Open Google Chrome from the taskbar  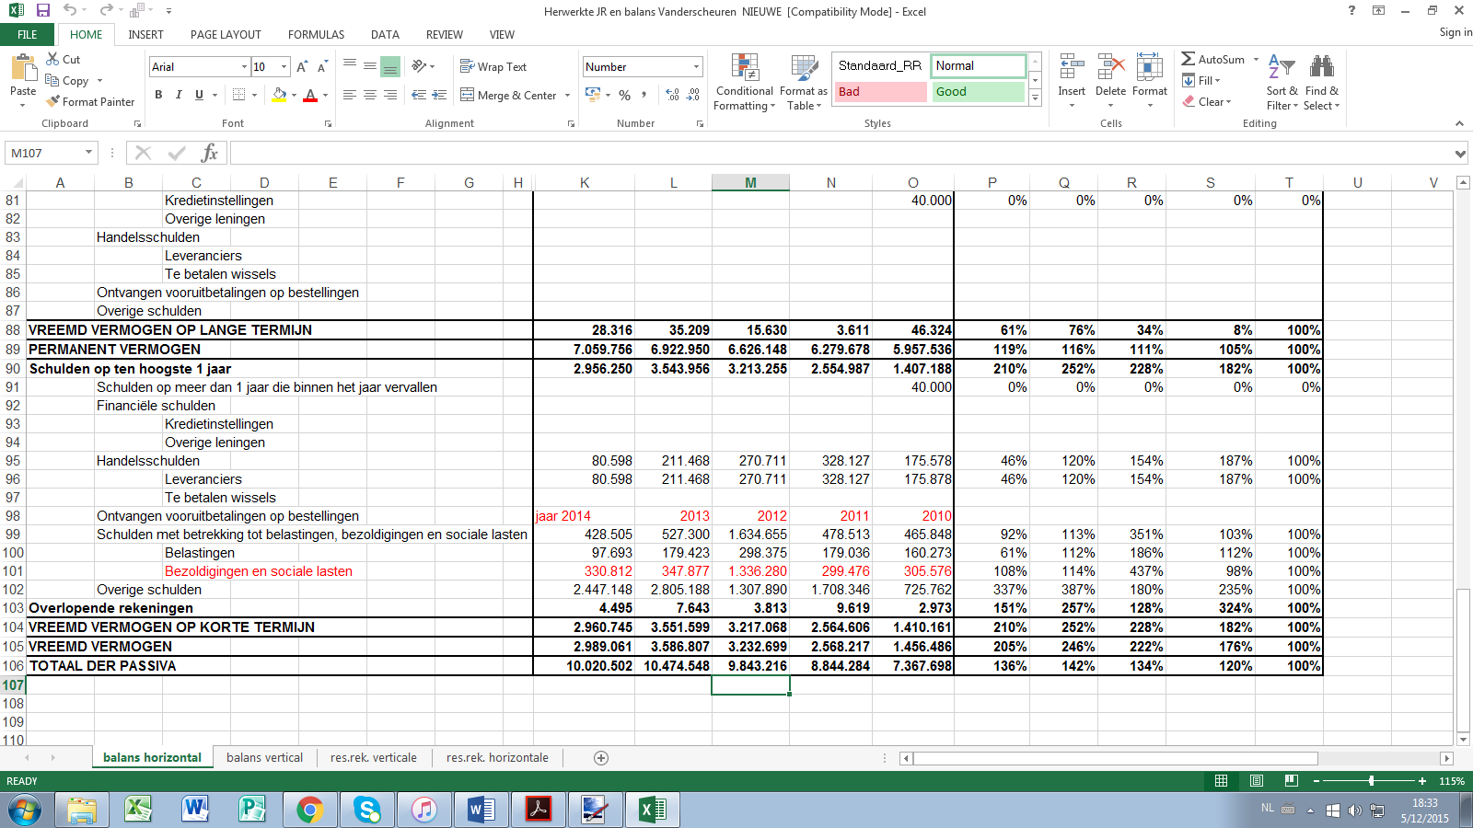(309, 810)
